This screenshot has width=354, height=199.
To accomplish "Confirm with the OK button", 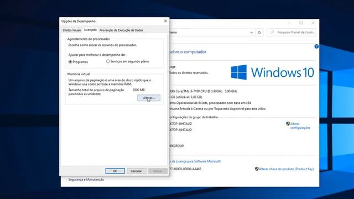I will tap(115, 171).
